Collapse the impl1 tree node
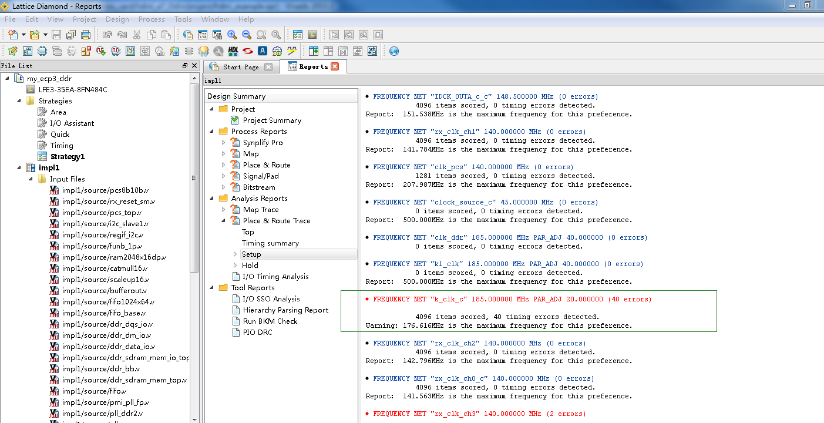 (18, 168)
